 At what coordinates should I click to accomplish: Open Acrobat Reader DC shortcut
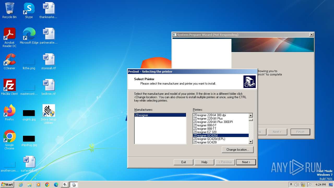[9, 38]
